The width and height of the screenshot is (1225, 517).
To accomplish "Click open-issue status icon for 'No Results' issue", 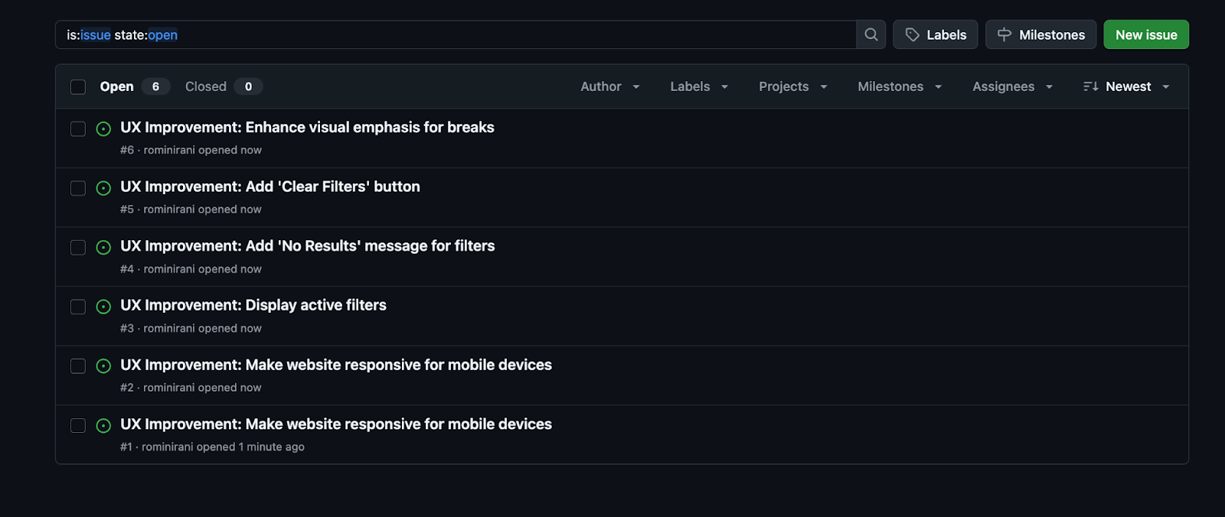I will click(103, 248).
